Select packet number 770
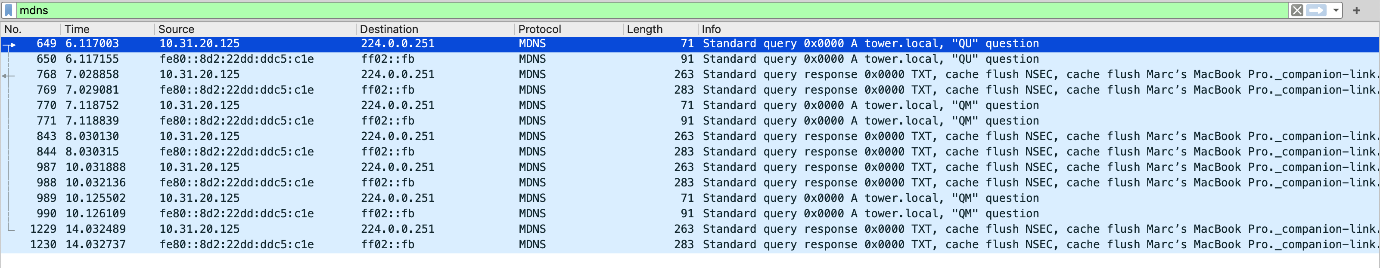This screenshot has width=1380, height=268. click(x=690, y=106)
